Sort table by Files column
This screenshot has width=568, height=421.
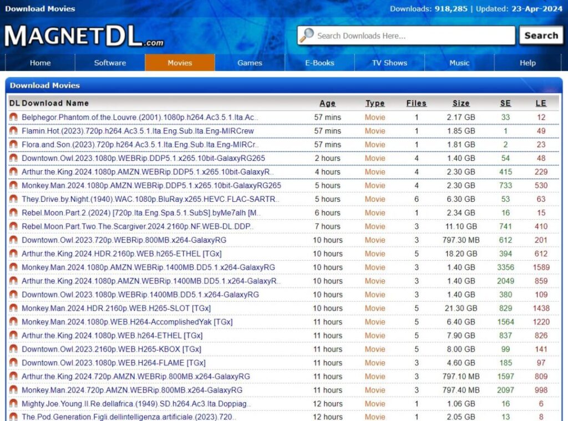[416, 103]
